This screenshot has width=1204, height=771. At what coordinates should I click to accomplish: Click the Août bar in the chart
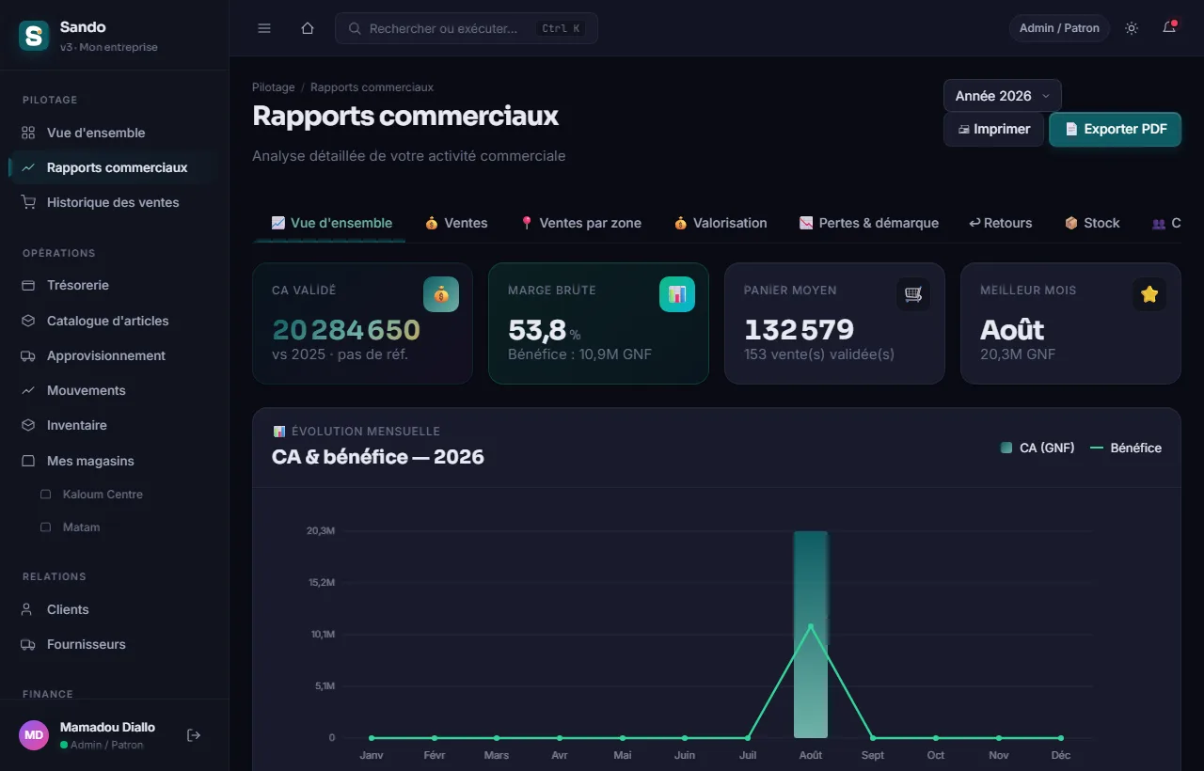[x=811, y=635]
